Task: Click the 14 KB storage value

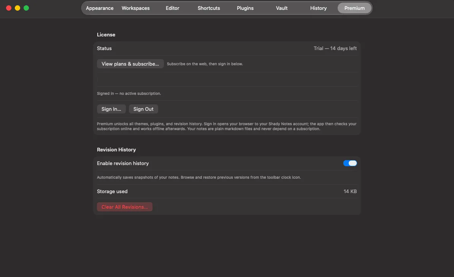Action: click(350, 191)
